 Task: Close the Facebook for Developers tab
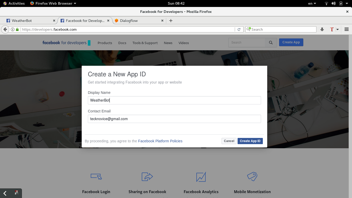pos(108,21)
